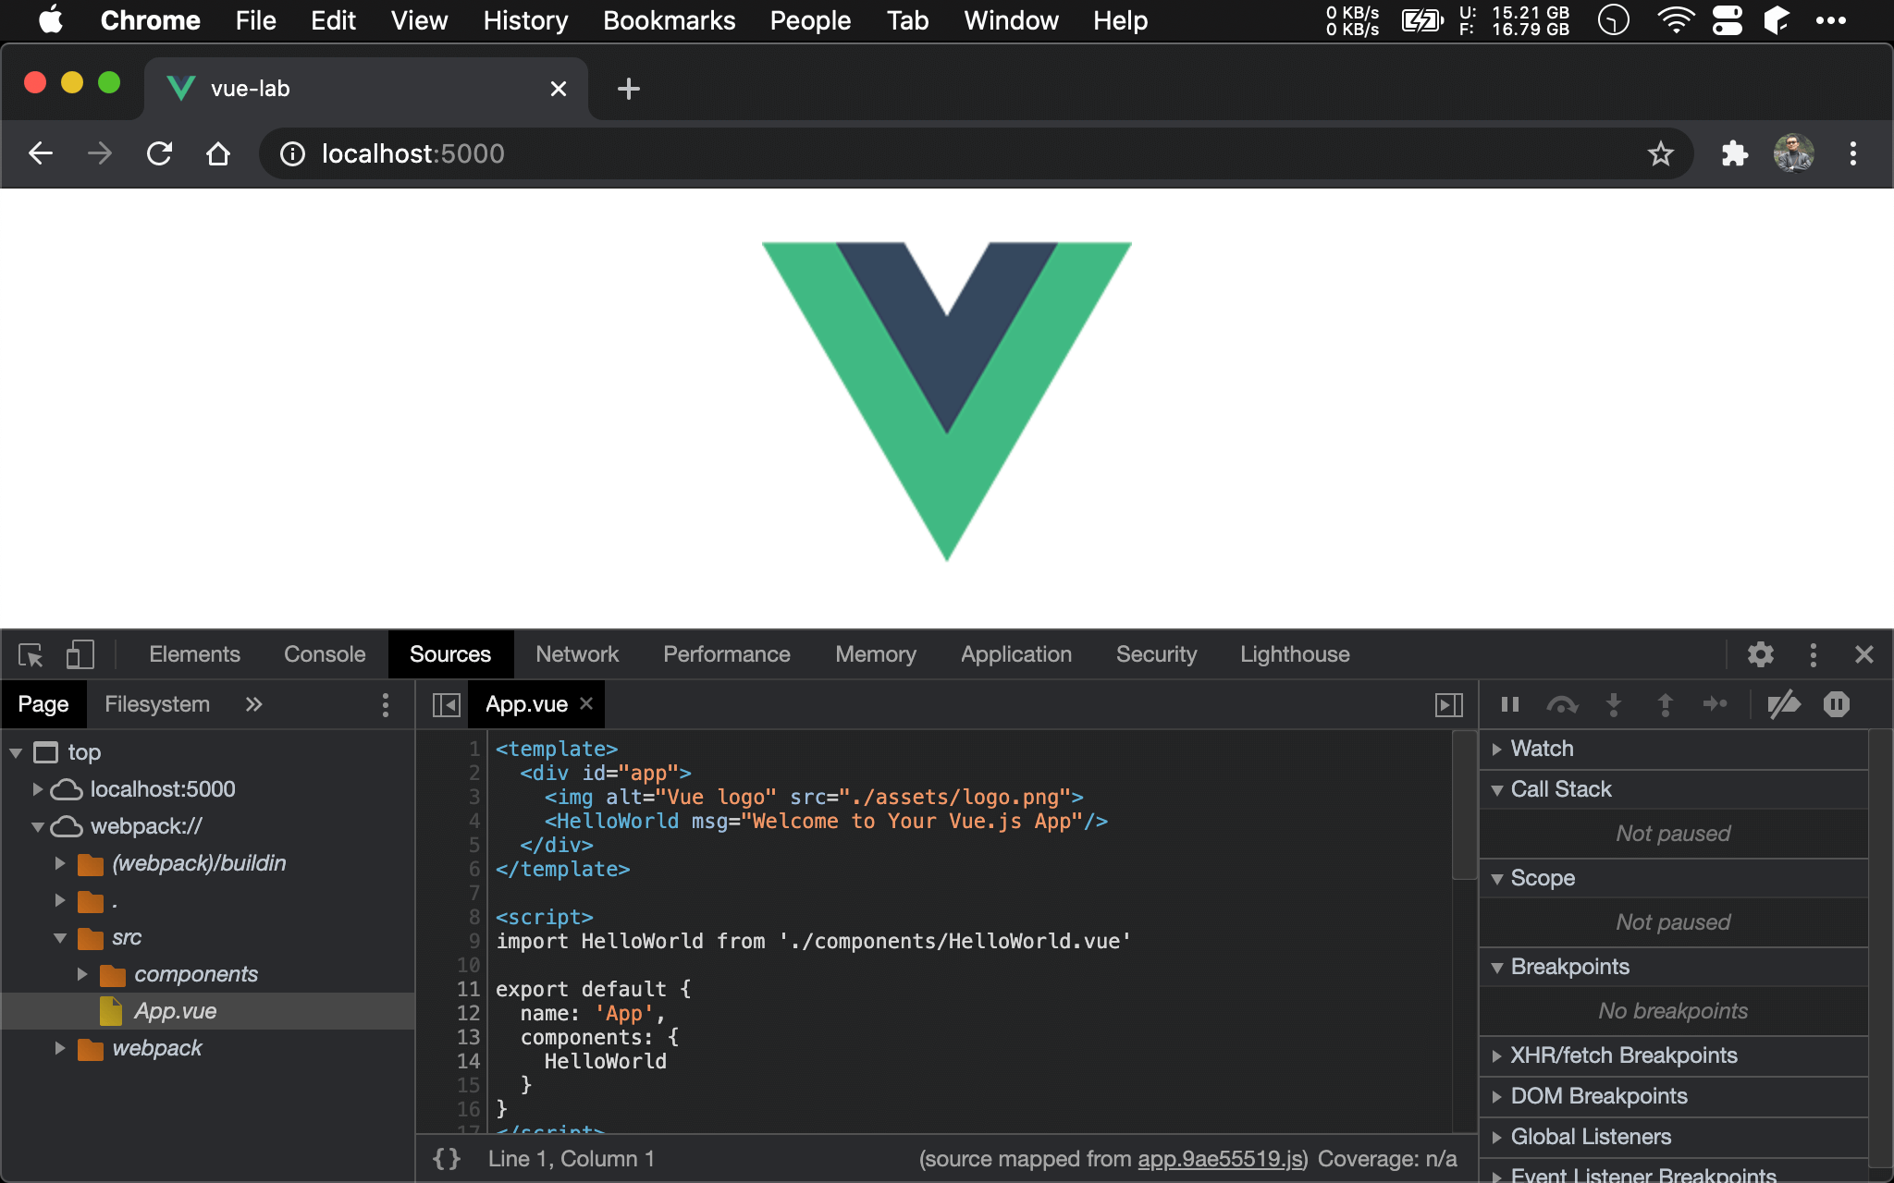Screen dimensions: 1894x1183
Task: Select the App.vue file in tree
Action: click(208, 1011)
